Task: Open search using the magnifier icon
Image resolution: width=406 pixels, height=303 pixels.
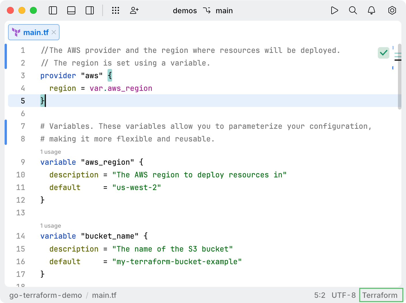Action: click(353, 10)
